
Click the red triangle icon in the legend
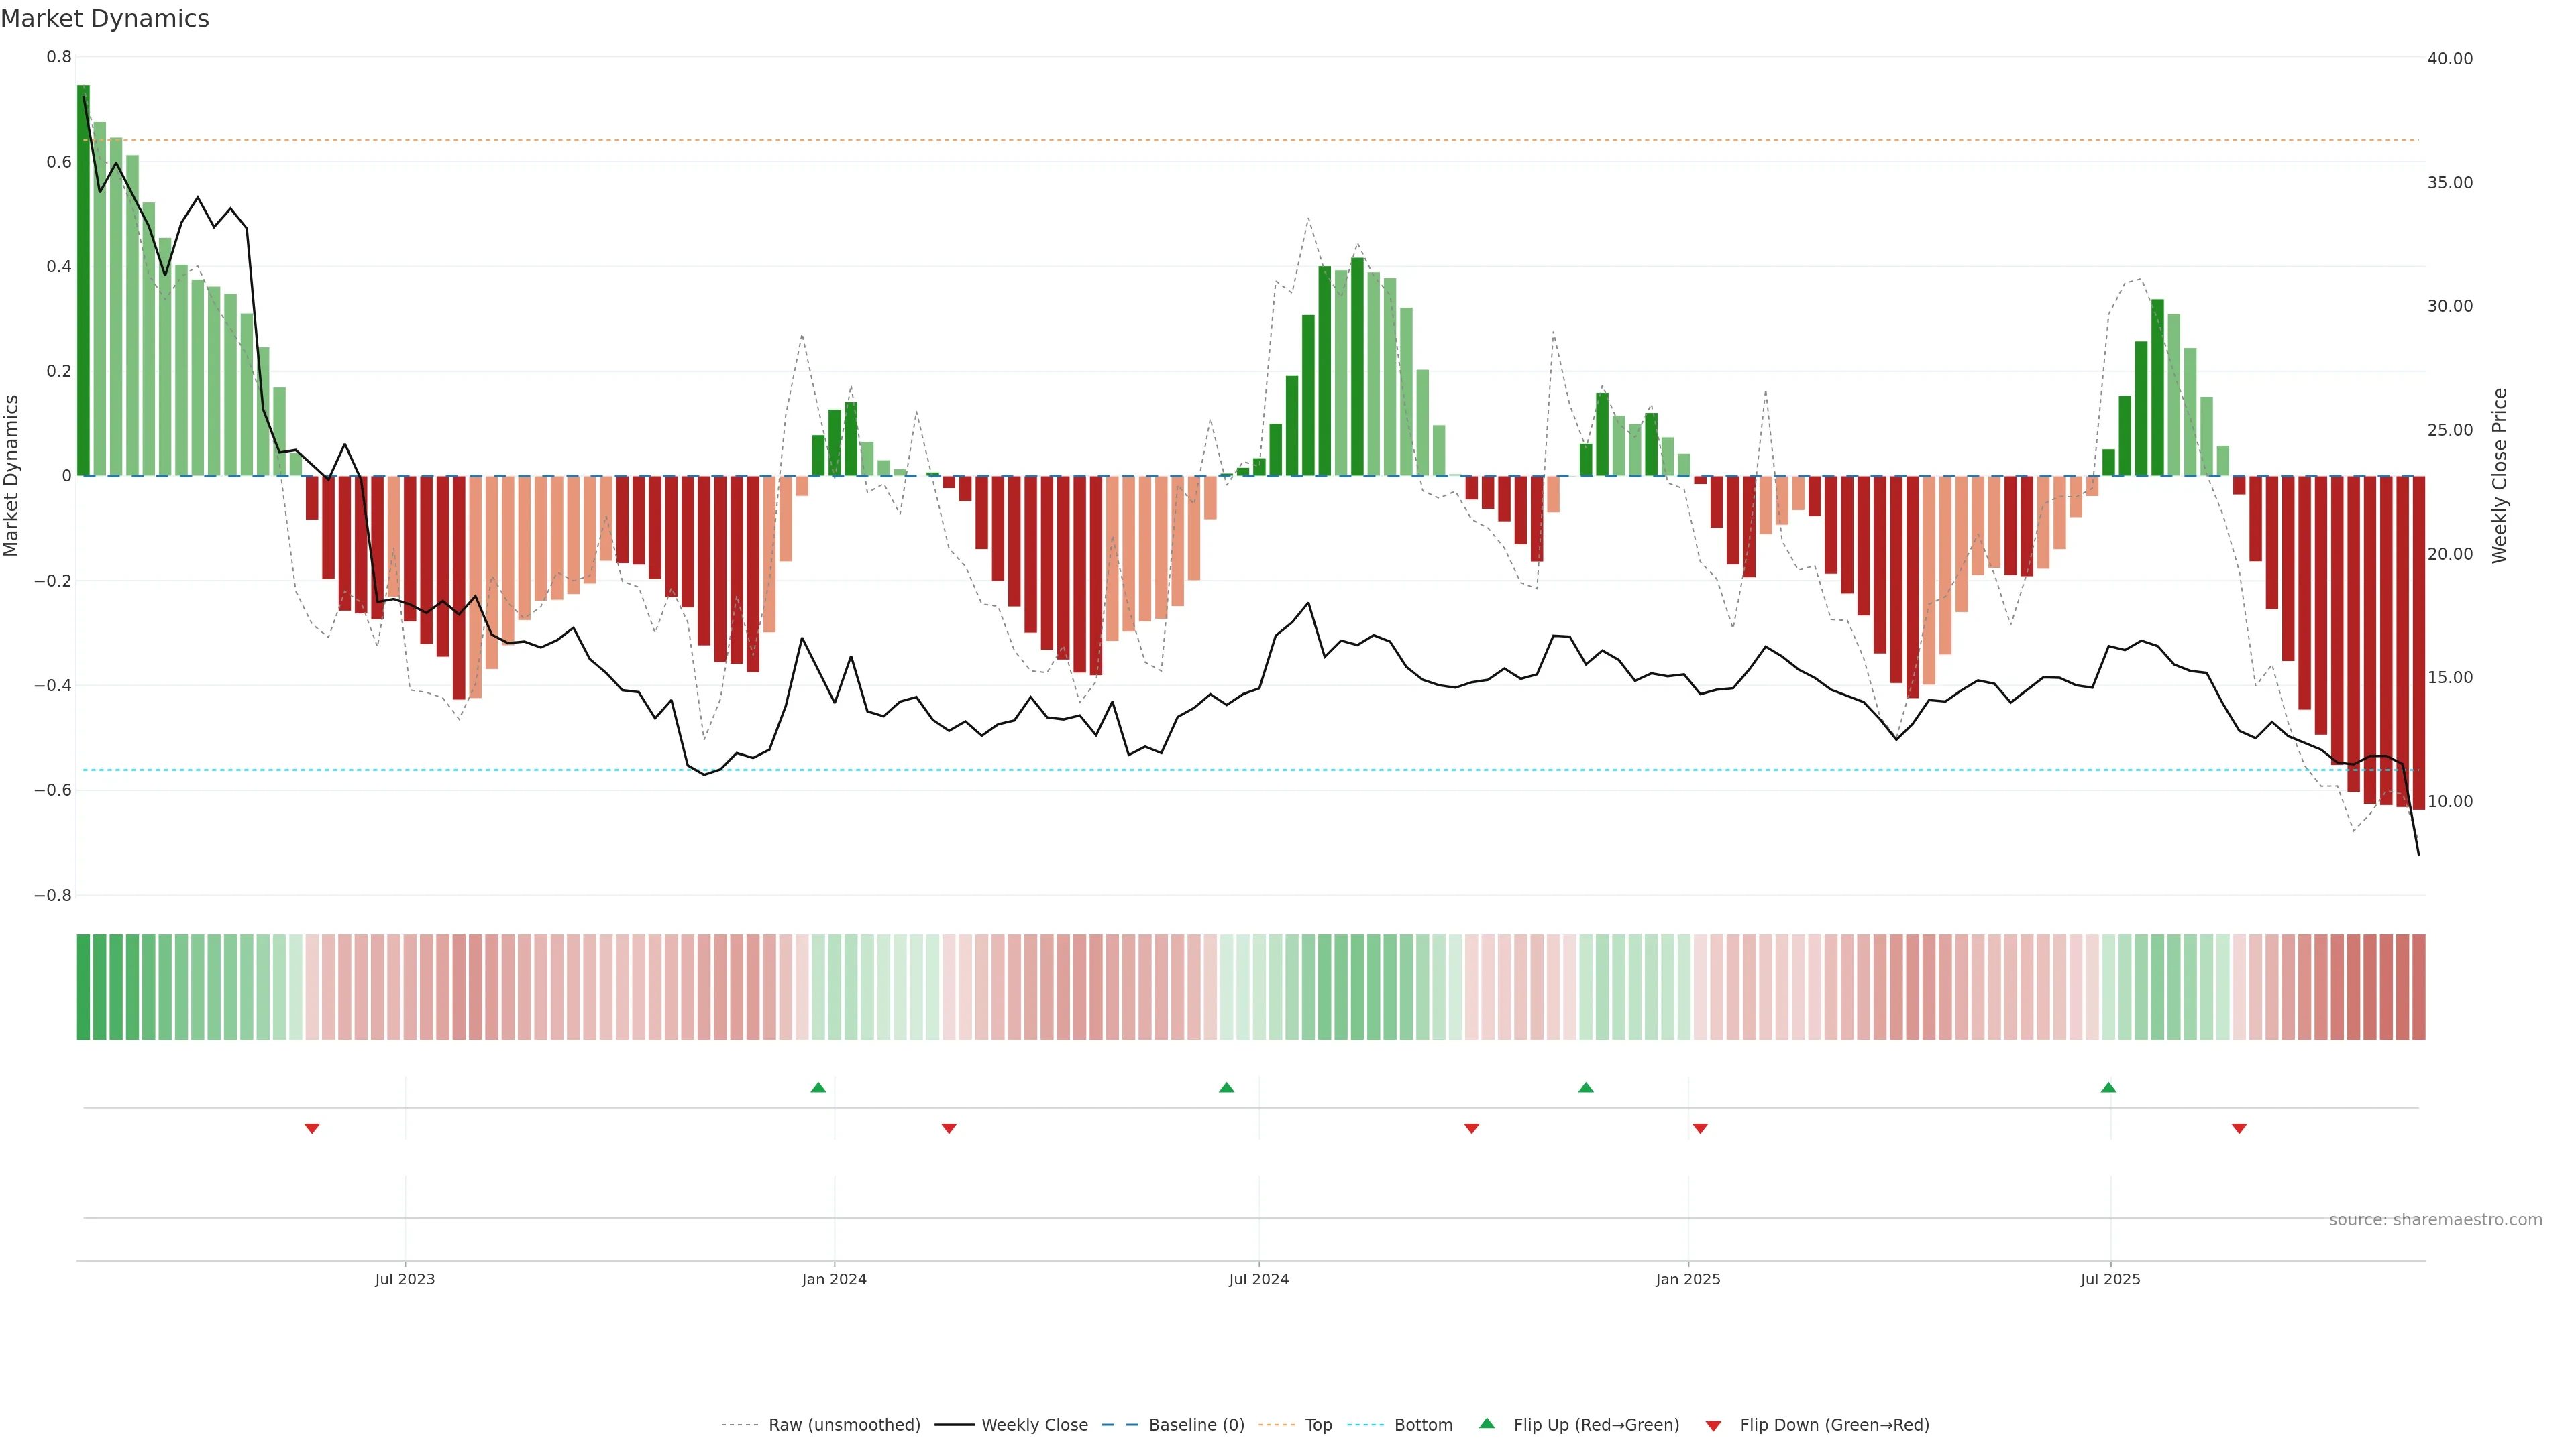(1713, 1425)
